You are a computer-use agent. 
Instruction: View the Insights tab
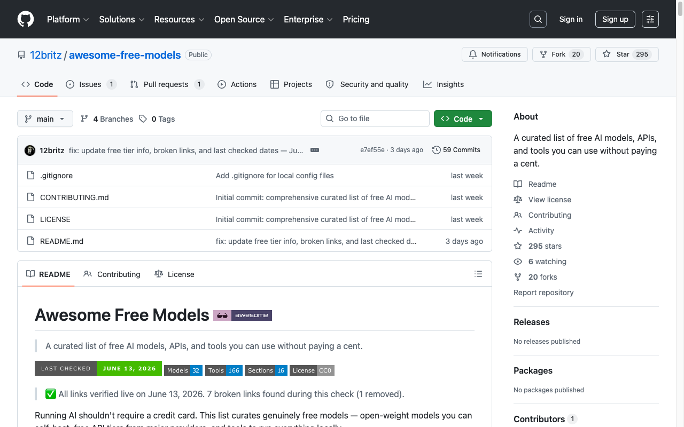coord(444,84)
